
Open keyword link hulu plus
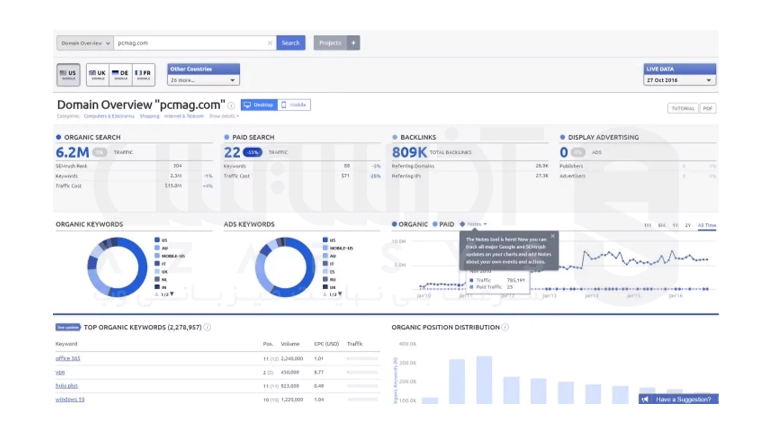[66, 386]
